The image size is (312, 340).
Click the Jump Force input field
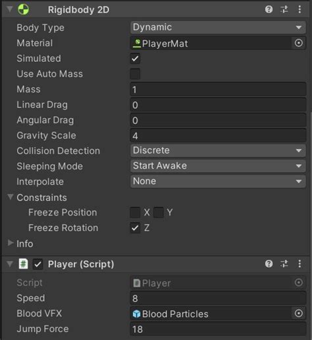218,329
